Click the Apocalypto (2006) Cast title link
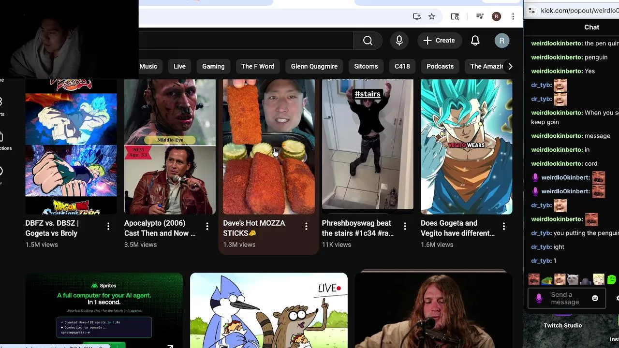Image resolution: width=619 pixels, height=348 pixels. point(160,228)
